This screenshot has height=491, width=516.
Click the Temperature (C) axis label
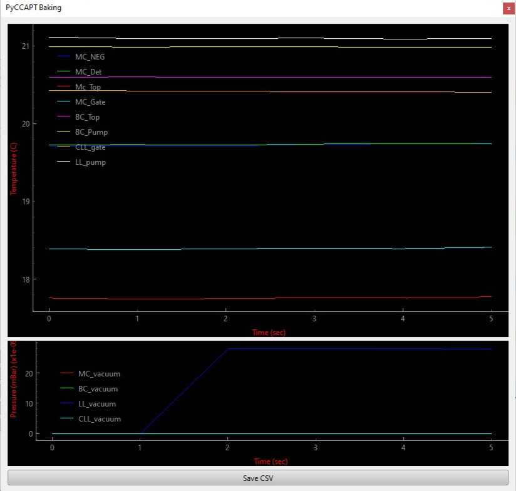[13, 169]
